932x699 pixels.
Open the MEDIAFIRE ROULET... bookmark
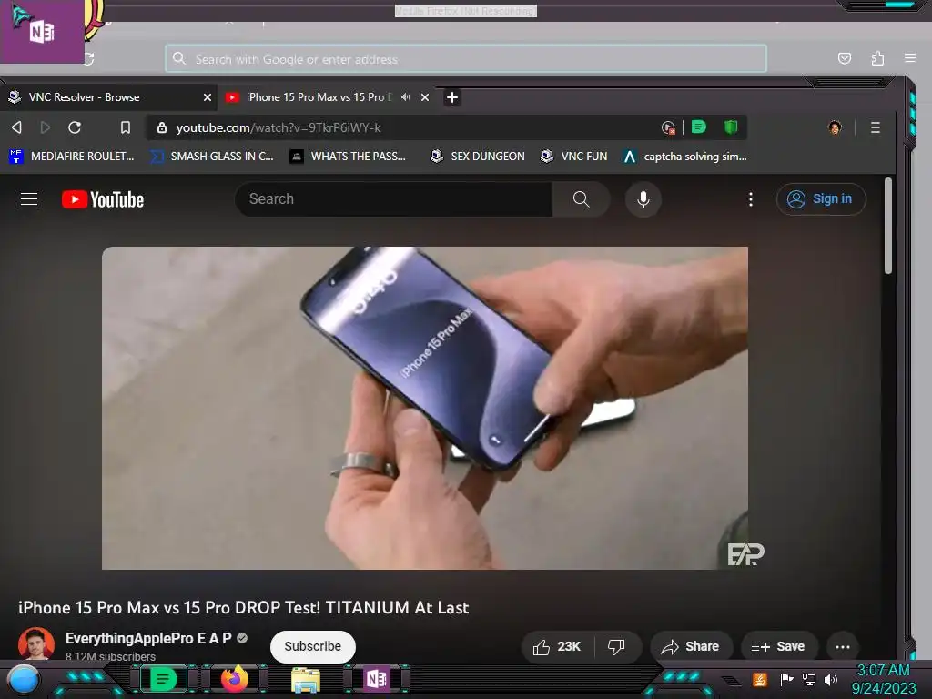point(72,157)
